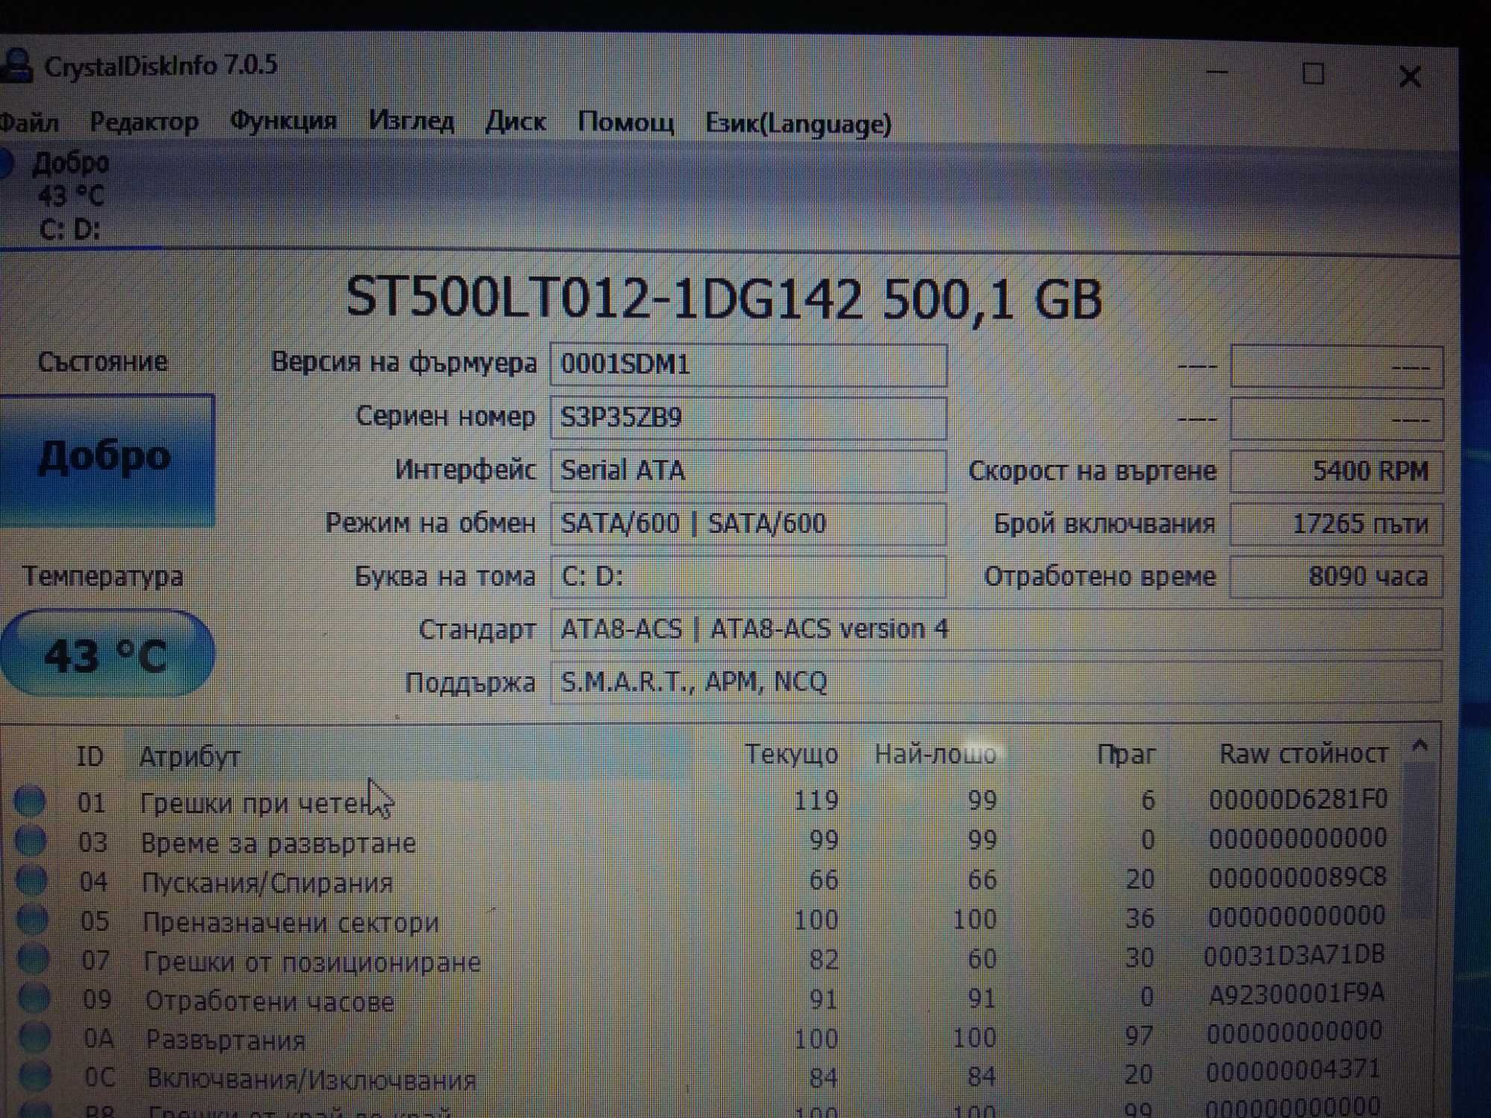This screenshot has height=1118, width=1491.
Task: Click the 43 °C temperature button
Action: 107,654
